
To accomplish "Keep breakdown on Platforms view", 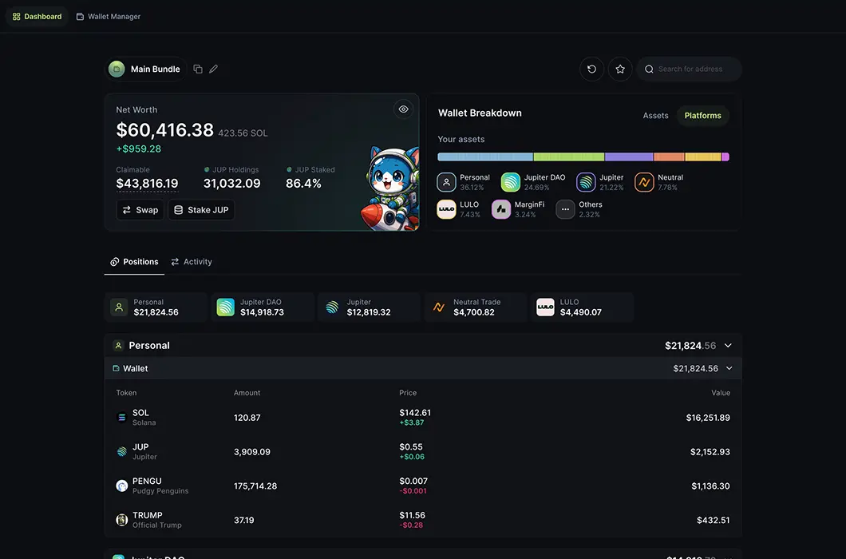I will pos(702,115).
